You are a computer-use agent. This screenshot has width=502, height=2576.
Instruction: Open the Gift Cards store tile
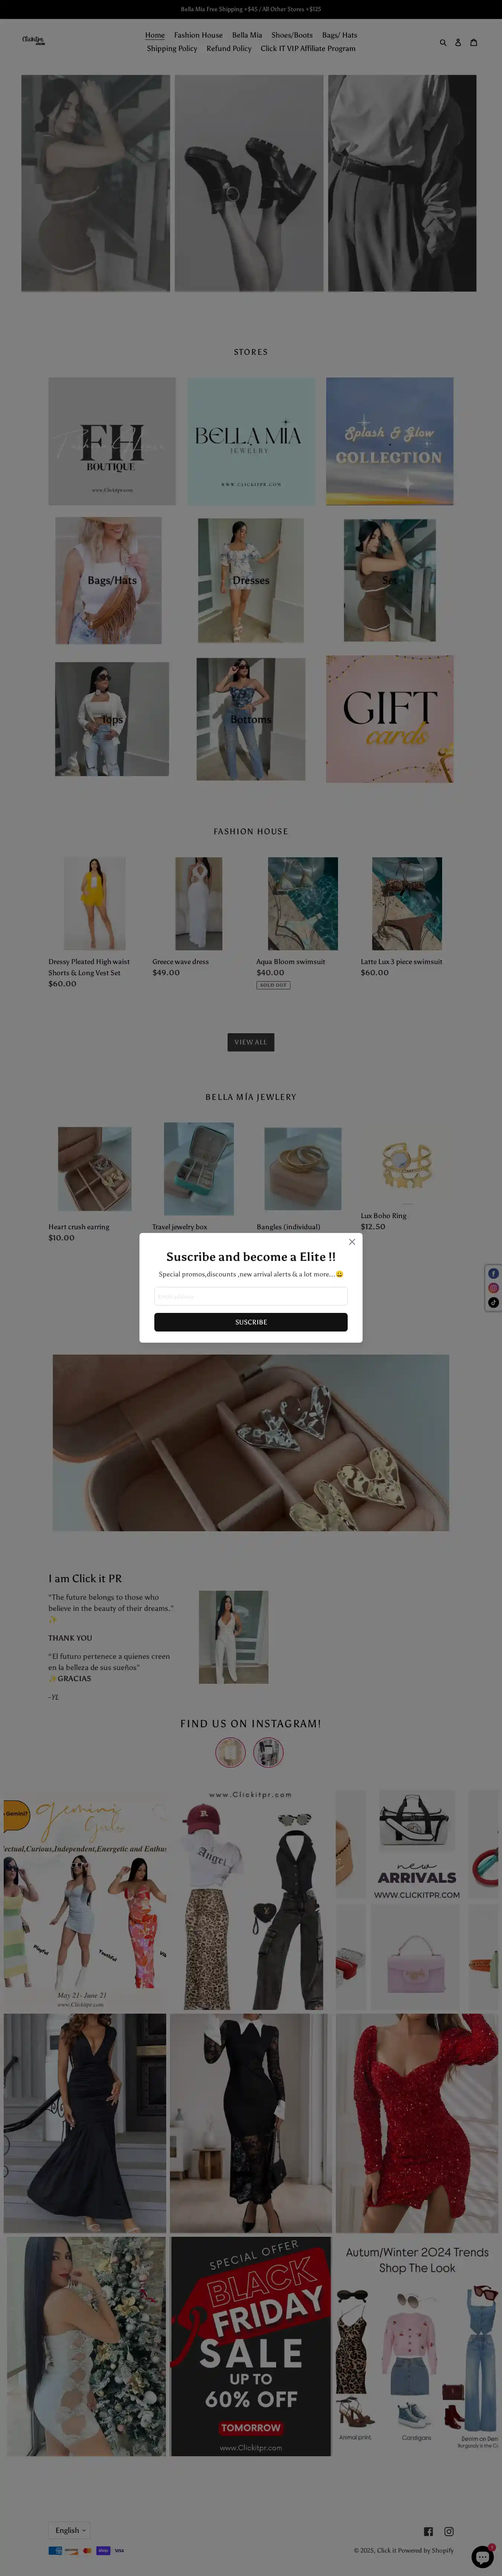tap(390, 719)
